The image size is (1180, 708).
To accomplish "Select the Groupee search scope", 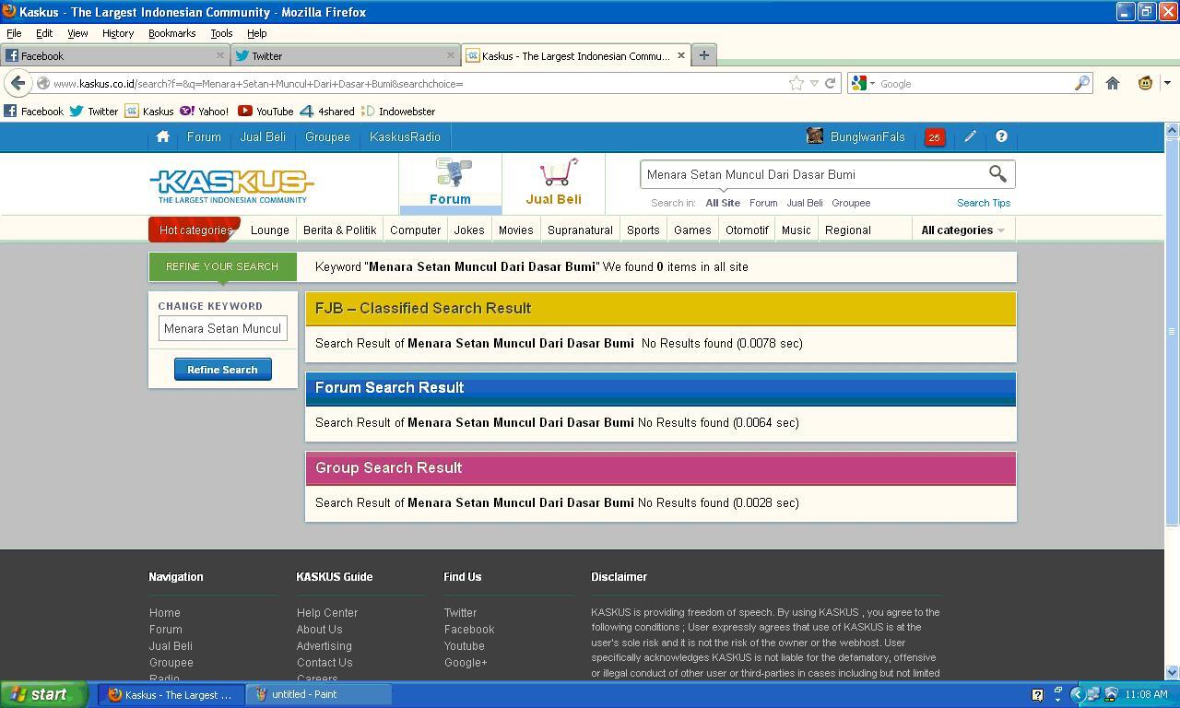I will [x=851, y=203].
